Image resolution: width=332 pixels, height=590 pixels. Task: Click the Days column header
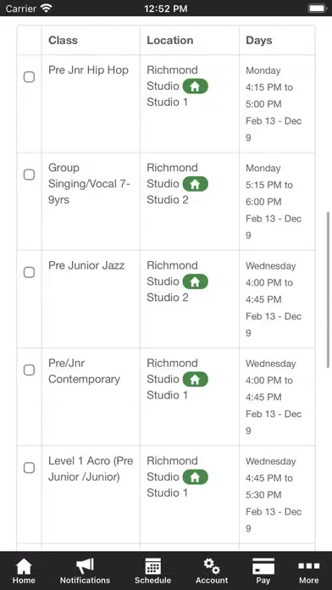[x=259, y=40]
